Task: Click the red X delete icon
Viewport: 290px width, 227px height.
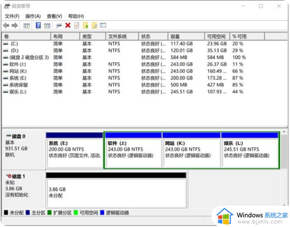Action: coord(68,25)
